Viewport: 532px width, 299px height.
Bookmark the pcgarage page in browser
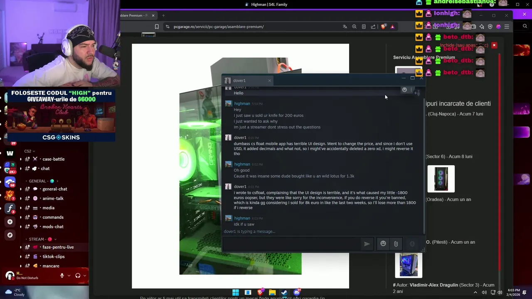(x=157, y=27)
